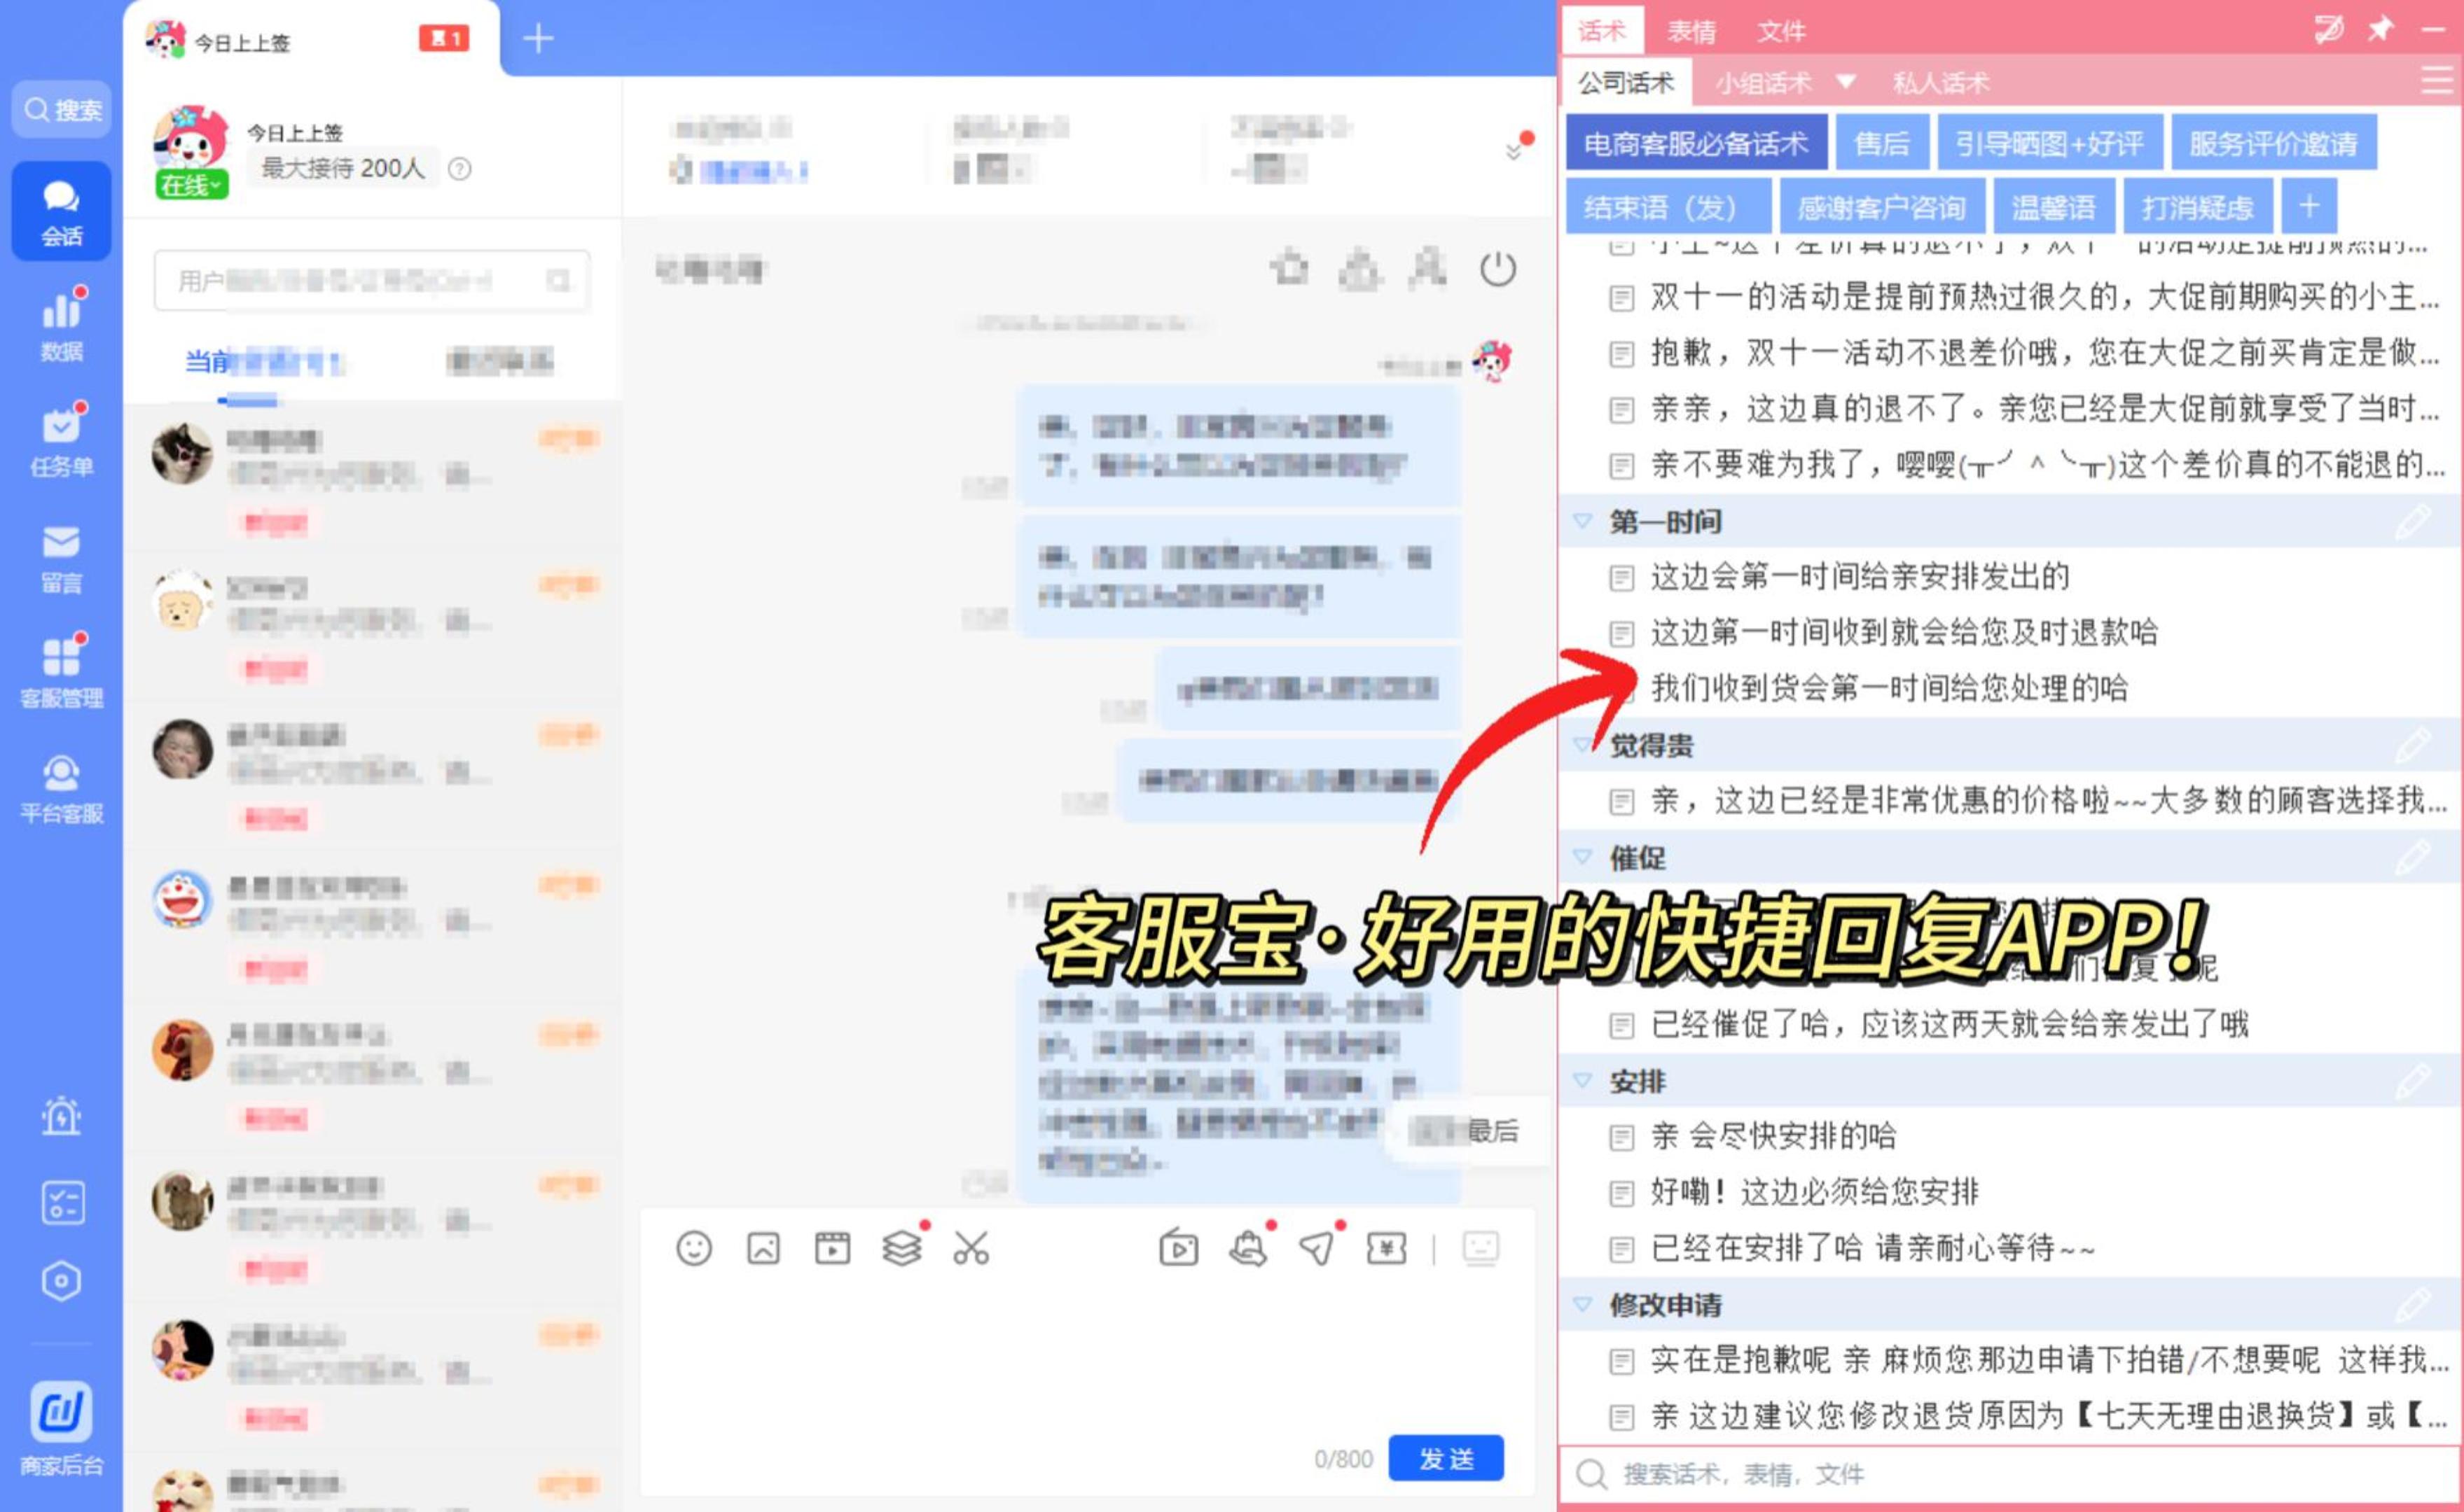Switch to the 表情 tab
This screenshot has width=2464, height=1512.
(1691, 31)
